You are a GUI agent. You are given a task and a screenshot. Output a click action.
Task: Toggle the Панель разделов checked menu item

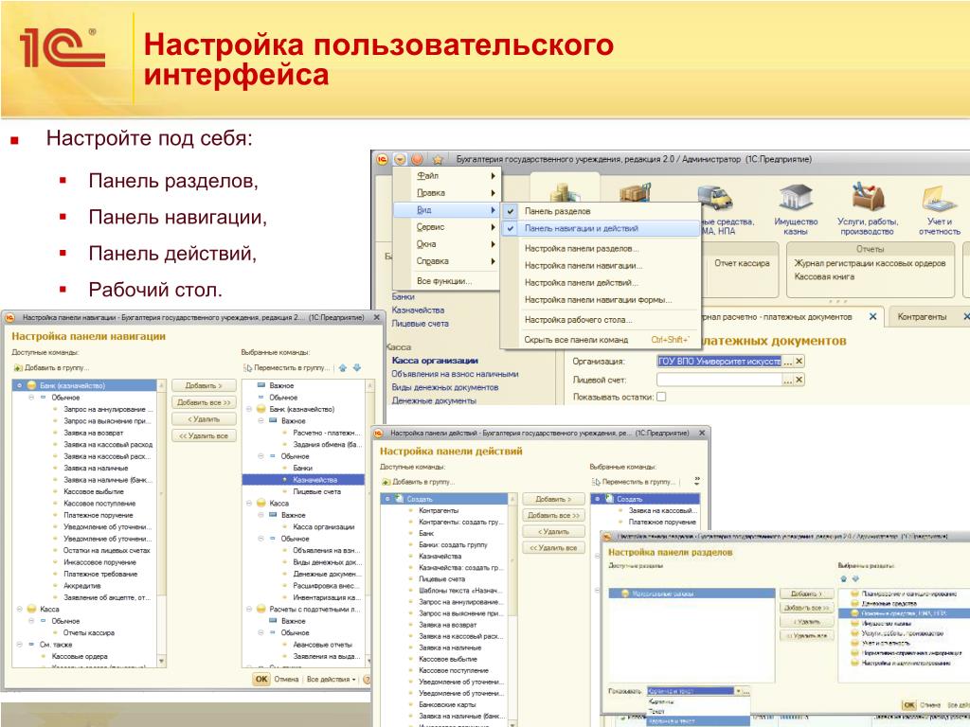pyautogui.click(x=600, y=211)
